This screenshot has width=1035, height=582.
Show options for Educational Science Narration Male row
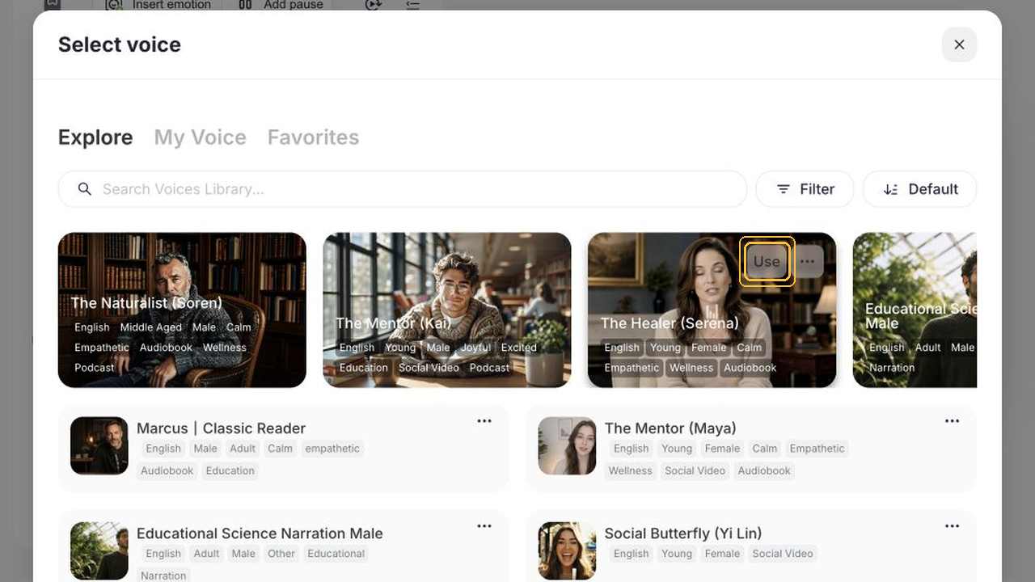[484, 526]
